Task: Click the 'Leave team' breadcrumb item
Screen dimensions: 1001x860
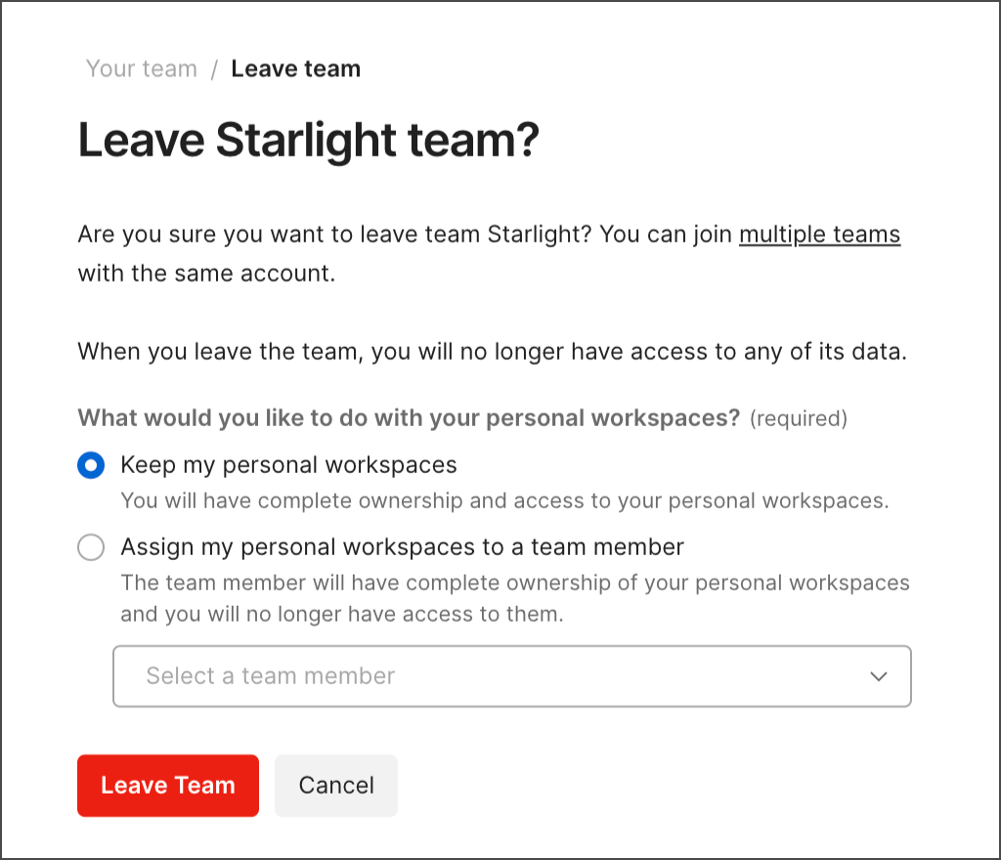Action: click(x=295, y=67)
